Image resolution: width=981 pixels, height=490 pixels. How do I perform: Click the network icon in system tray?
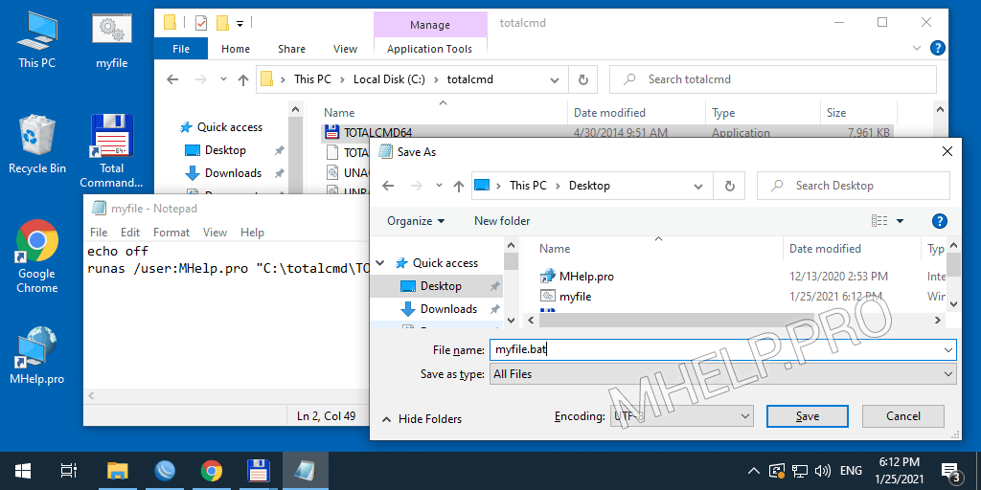tap(800, 471)
